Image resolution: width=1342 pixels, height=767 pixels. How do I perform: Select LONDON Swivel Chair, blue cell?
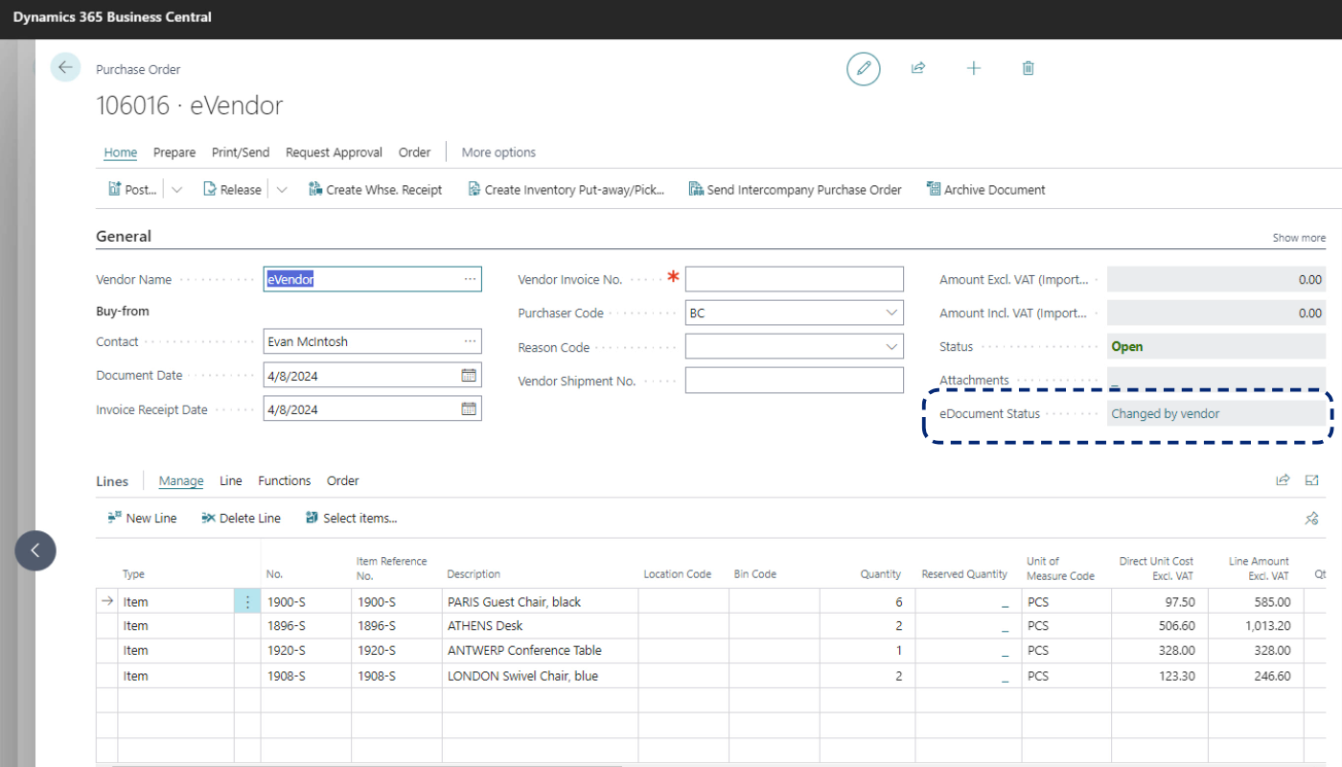point(540,676)
